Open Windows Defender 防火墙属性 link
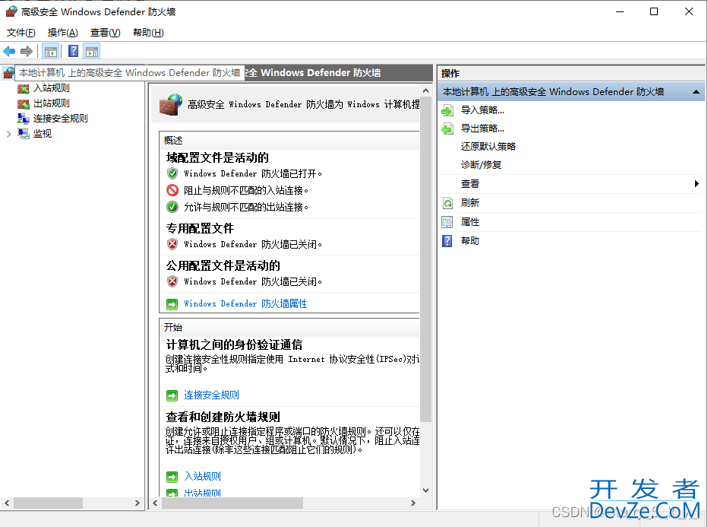708x527 pixels. pos(245,303)
